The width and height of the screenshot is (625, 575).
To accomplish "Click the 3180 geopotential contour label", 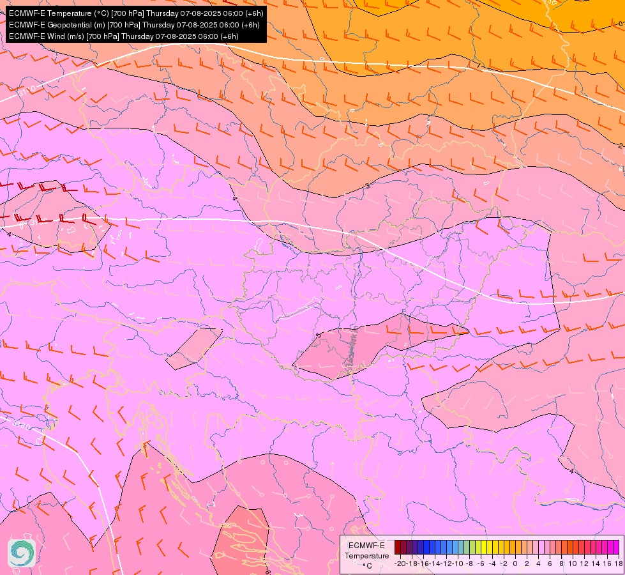I will click(21, 425).
